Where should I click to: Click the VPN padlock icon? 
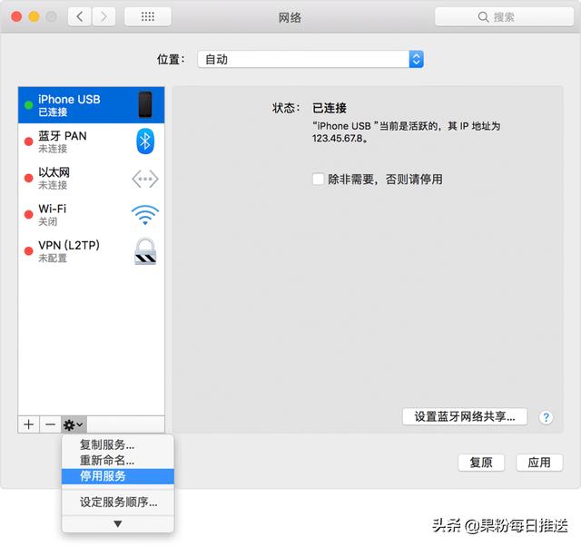pyautogui.click(x=145, y=251)
